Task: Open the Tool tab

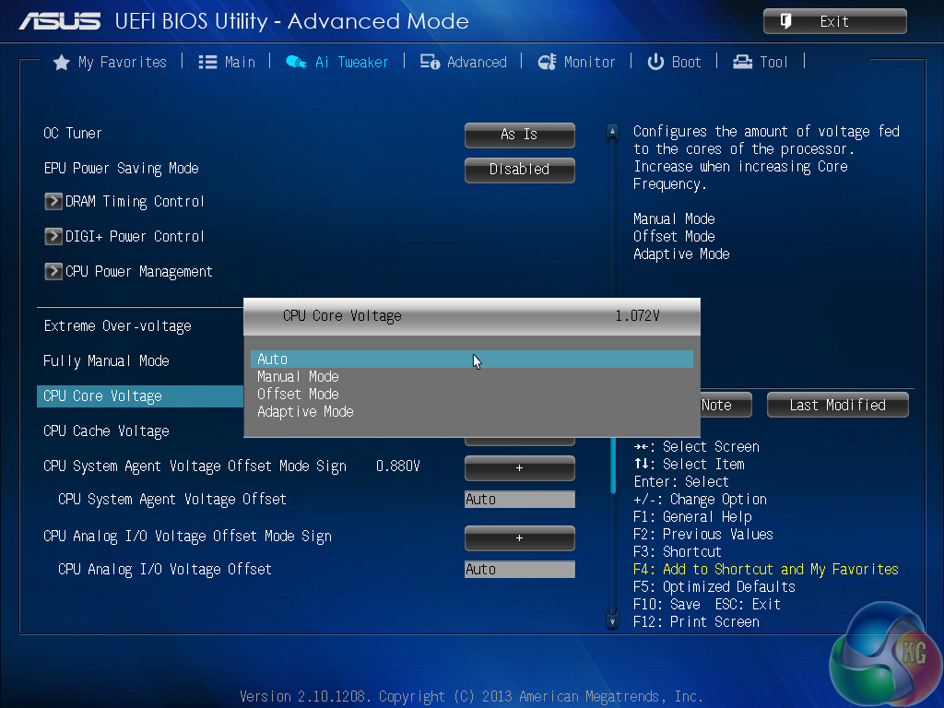Action: 761,62
